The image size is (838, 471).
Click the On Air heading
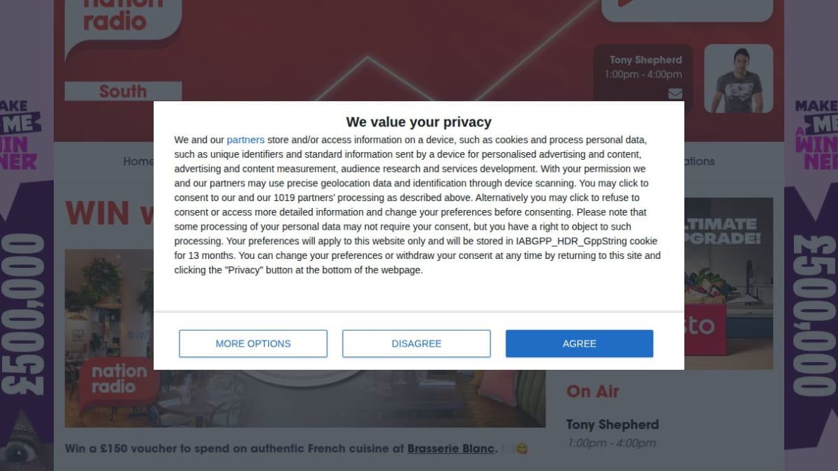(593, 391)
